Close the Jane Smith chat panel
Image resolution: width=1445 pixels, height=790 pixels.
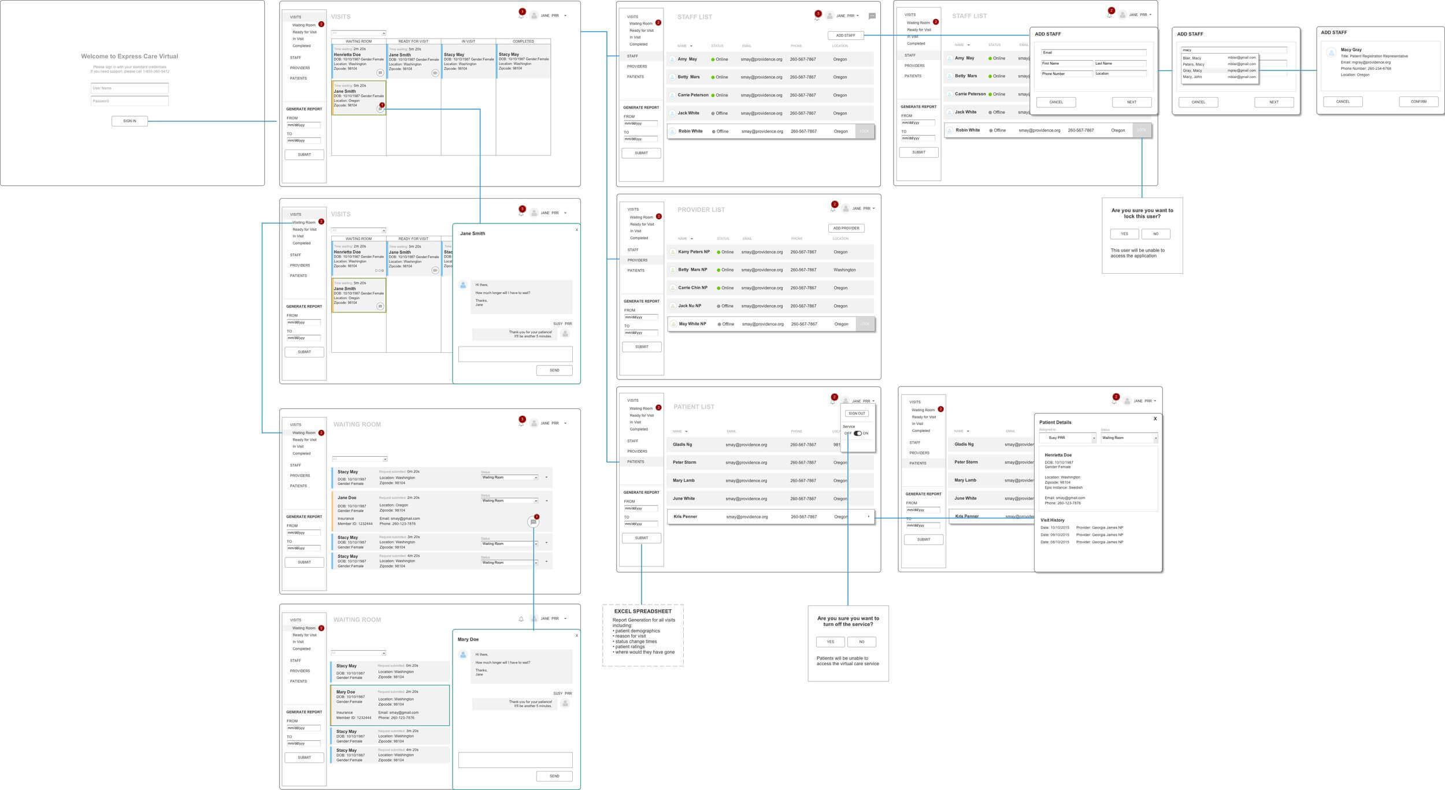576,230
